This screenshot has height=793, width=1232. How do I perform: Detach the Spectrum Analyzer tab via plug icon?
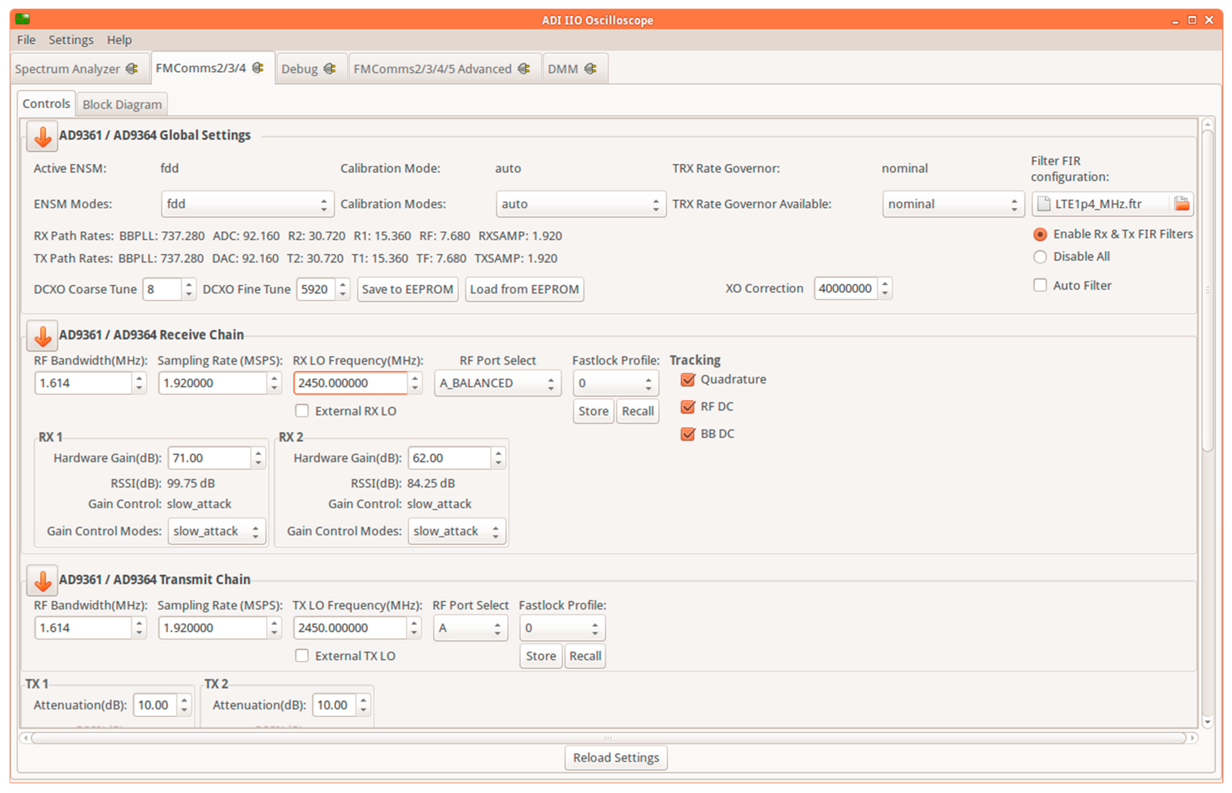pos(132,68)
